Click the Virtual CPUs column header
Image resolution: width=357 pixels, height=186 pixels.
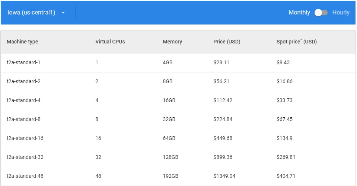pyautogui.click(x=110, y=42)
